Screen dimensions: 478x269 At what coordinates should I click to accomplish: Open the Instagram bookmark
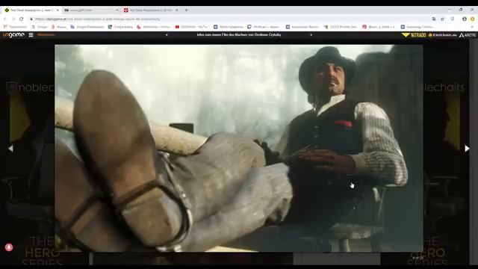click(x=379, y=27)
